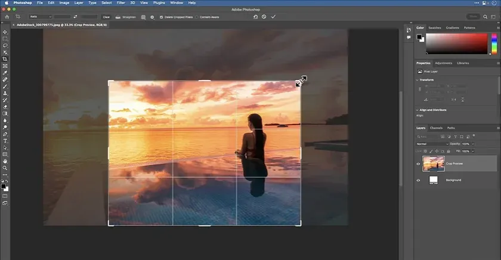Toggle Delete Cropped Pixels checkbox
This screenshot has width=501, height=260.
coord(161,17)
